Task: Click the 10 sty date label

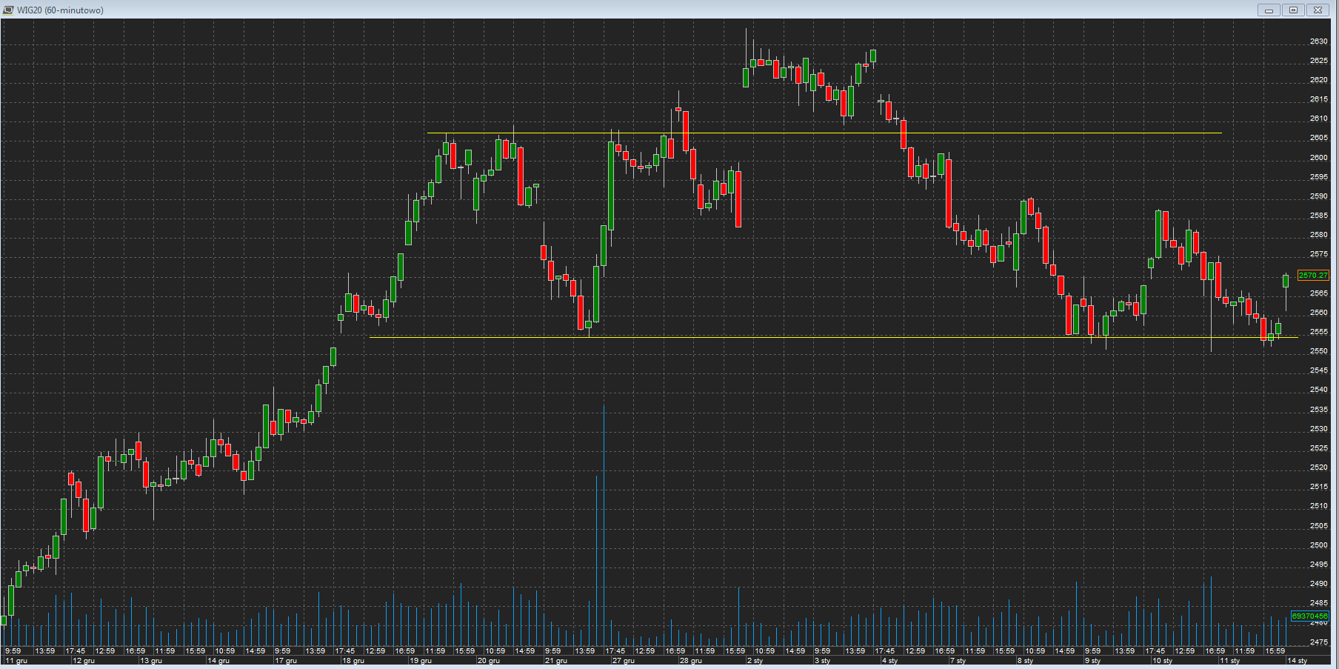Action: 1162,661
